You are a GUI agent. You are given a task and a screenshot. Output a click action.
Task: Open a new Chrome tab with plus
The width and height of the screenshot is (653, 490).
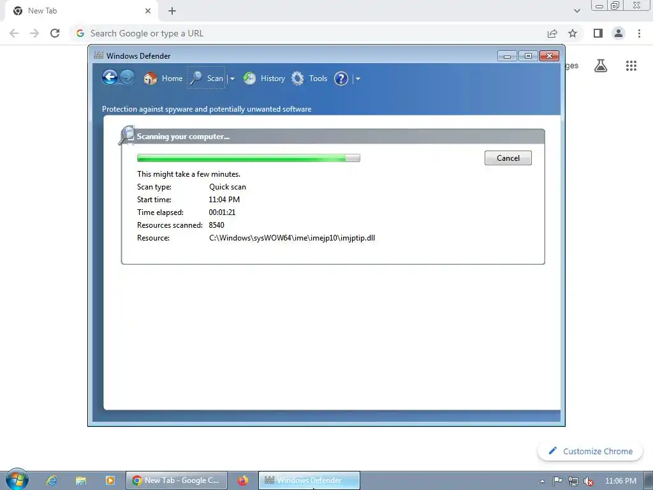[172, 11]
